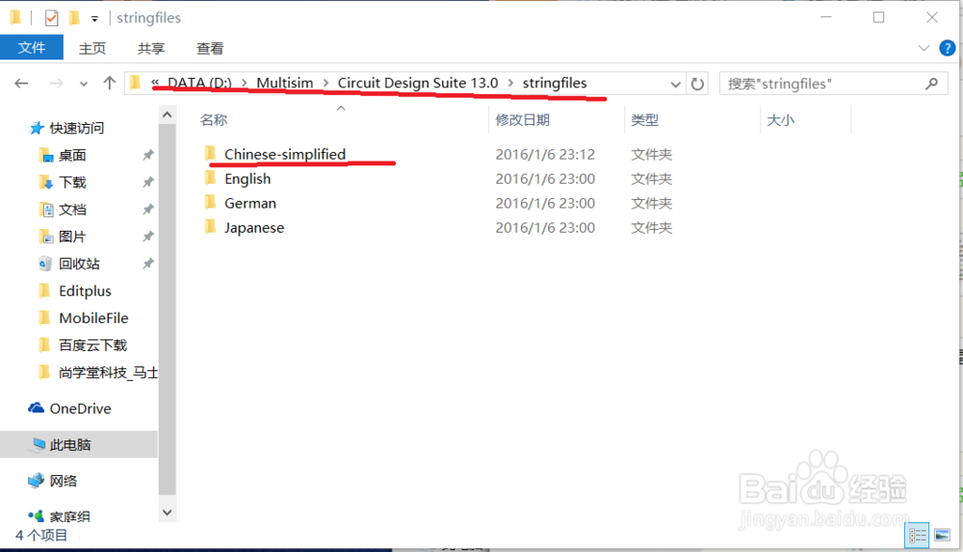Switch to details view icon in status bar
The height and width of the screenshot is (552, 963).
[918, 537]
